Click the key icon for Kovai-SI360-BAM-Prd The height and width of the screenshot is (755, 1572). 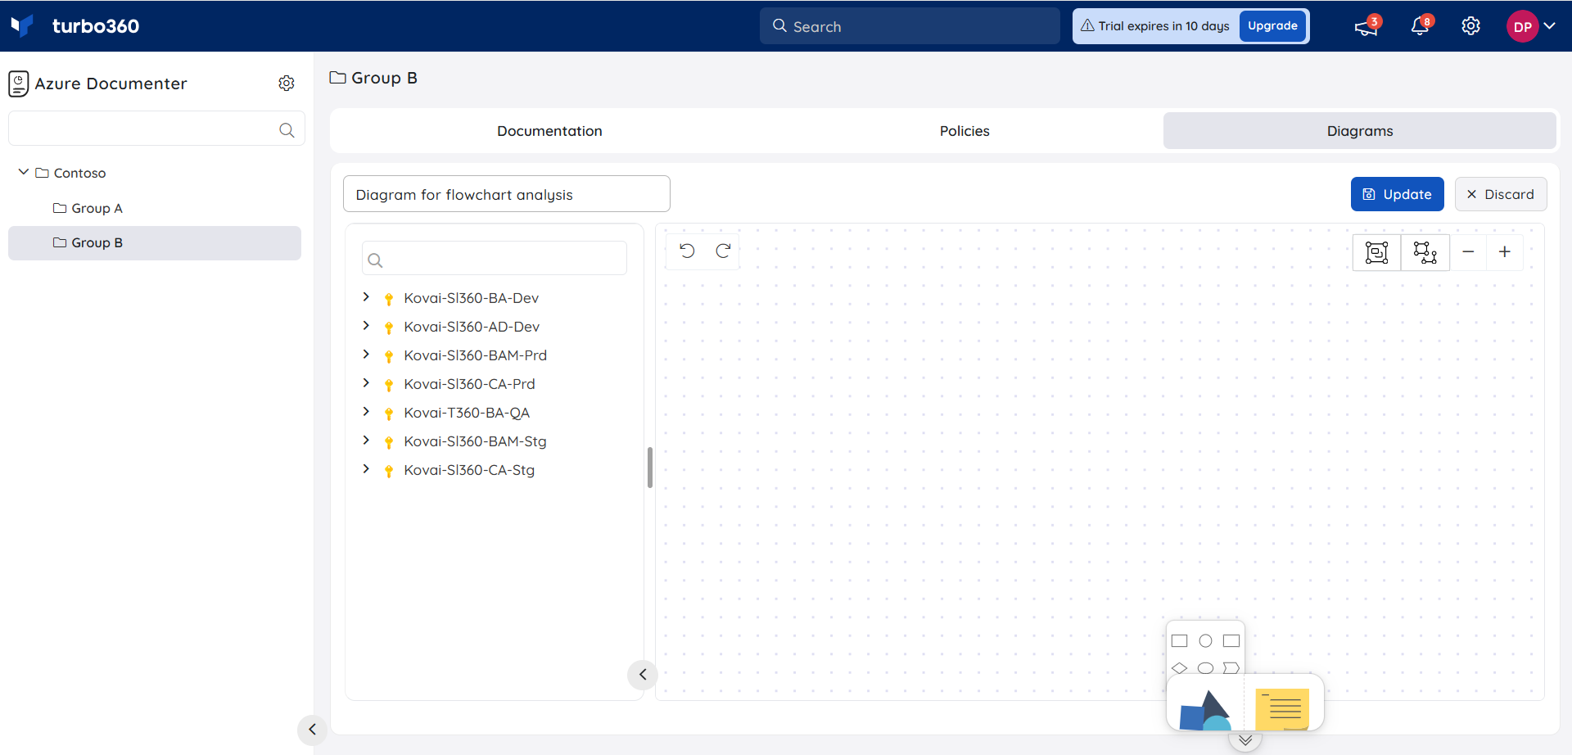click(389, 356)
